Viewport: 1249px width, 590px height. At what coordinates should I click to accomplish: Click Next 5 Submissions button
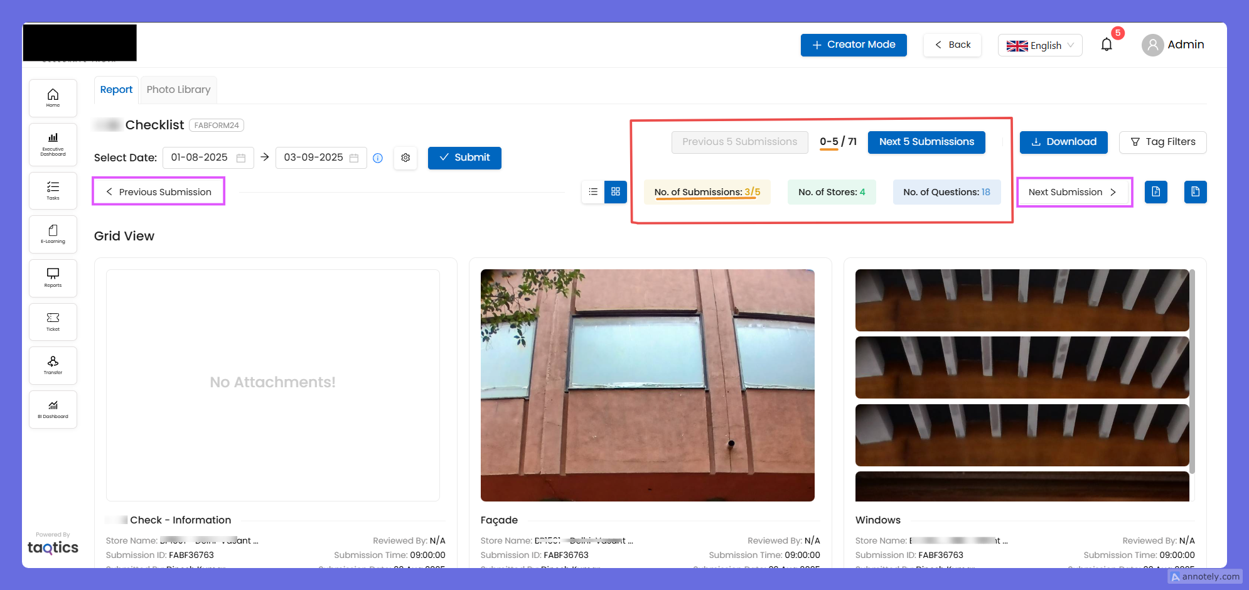926,142
